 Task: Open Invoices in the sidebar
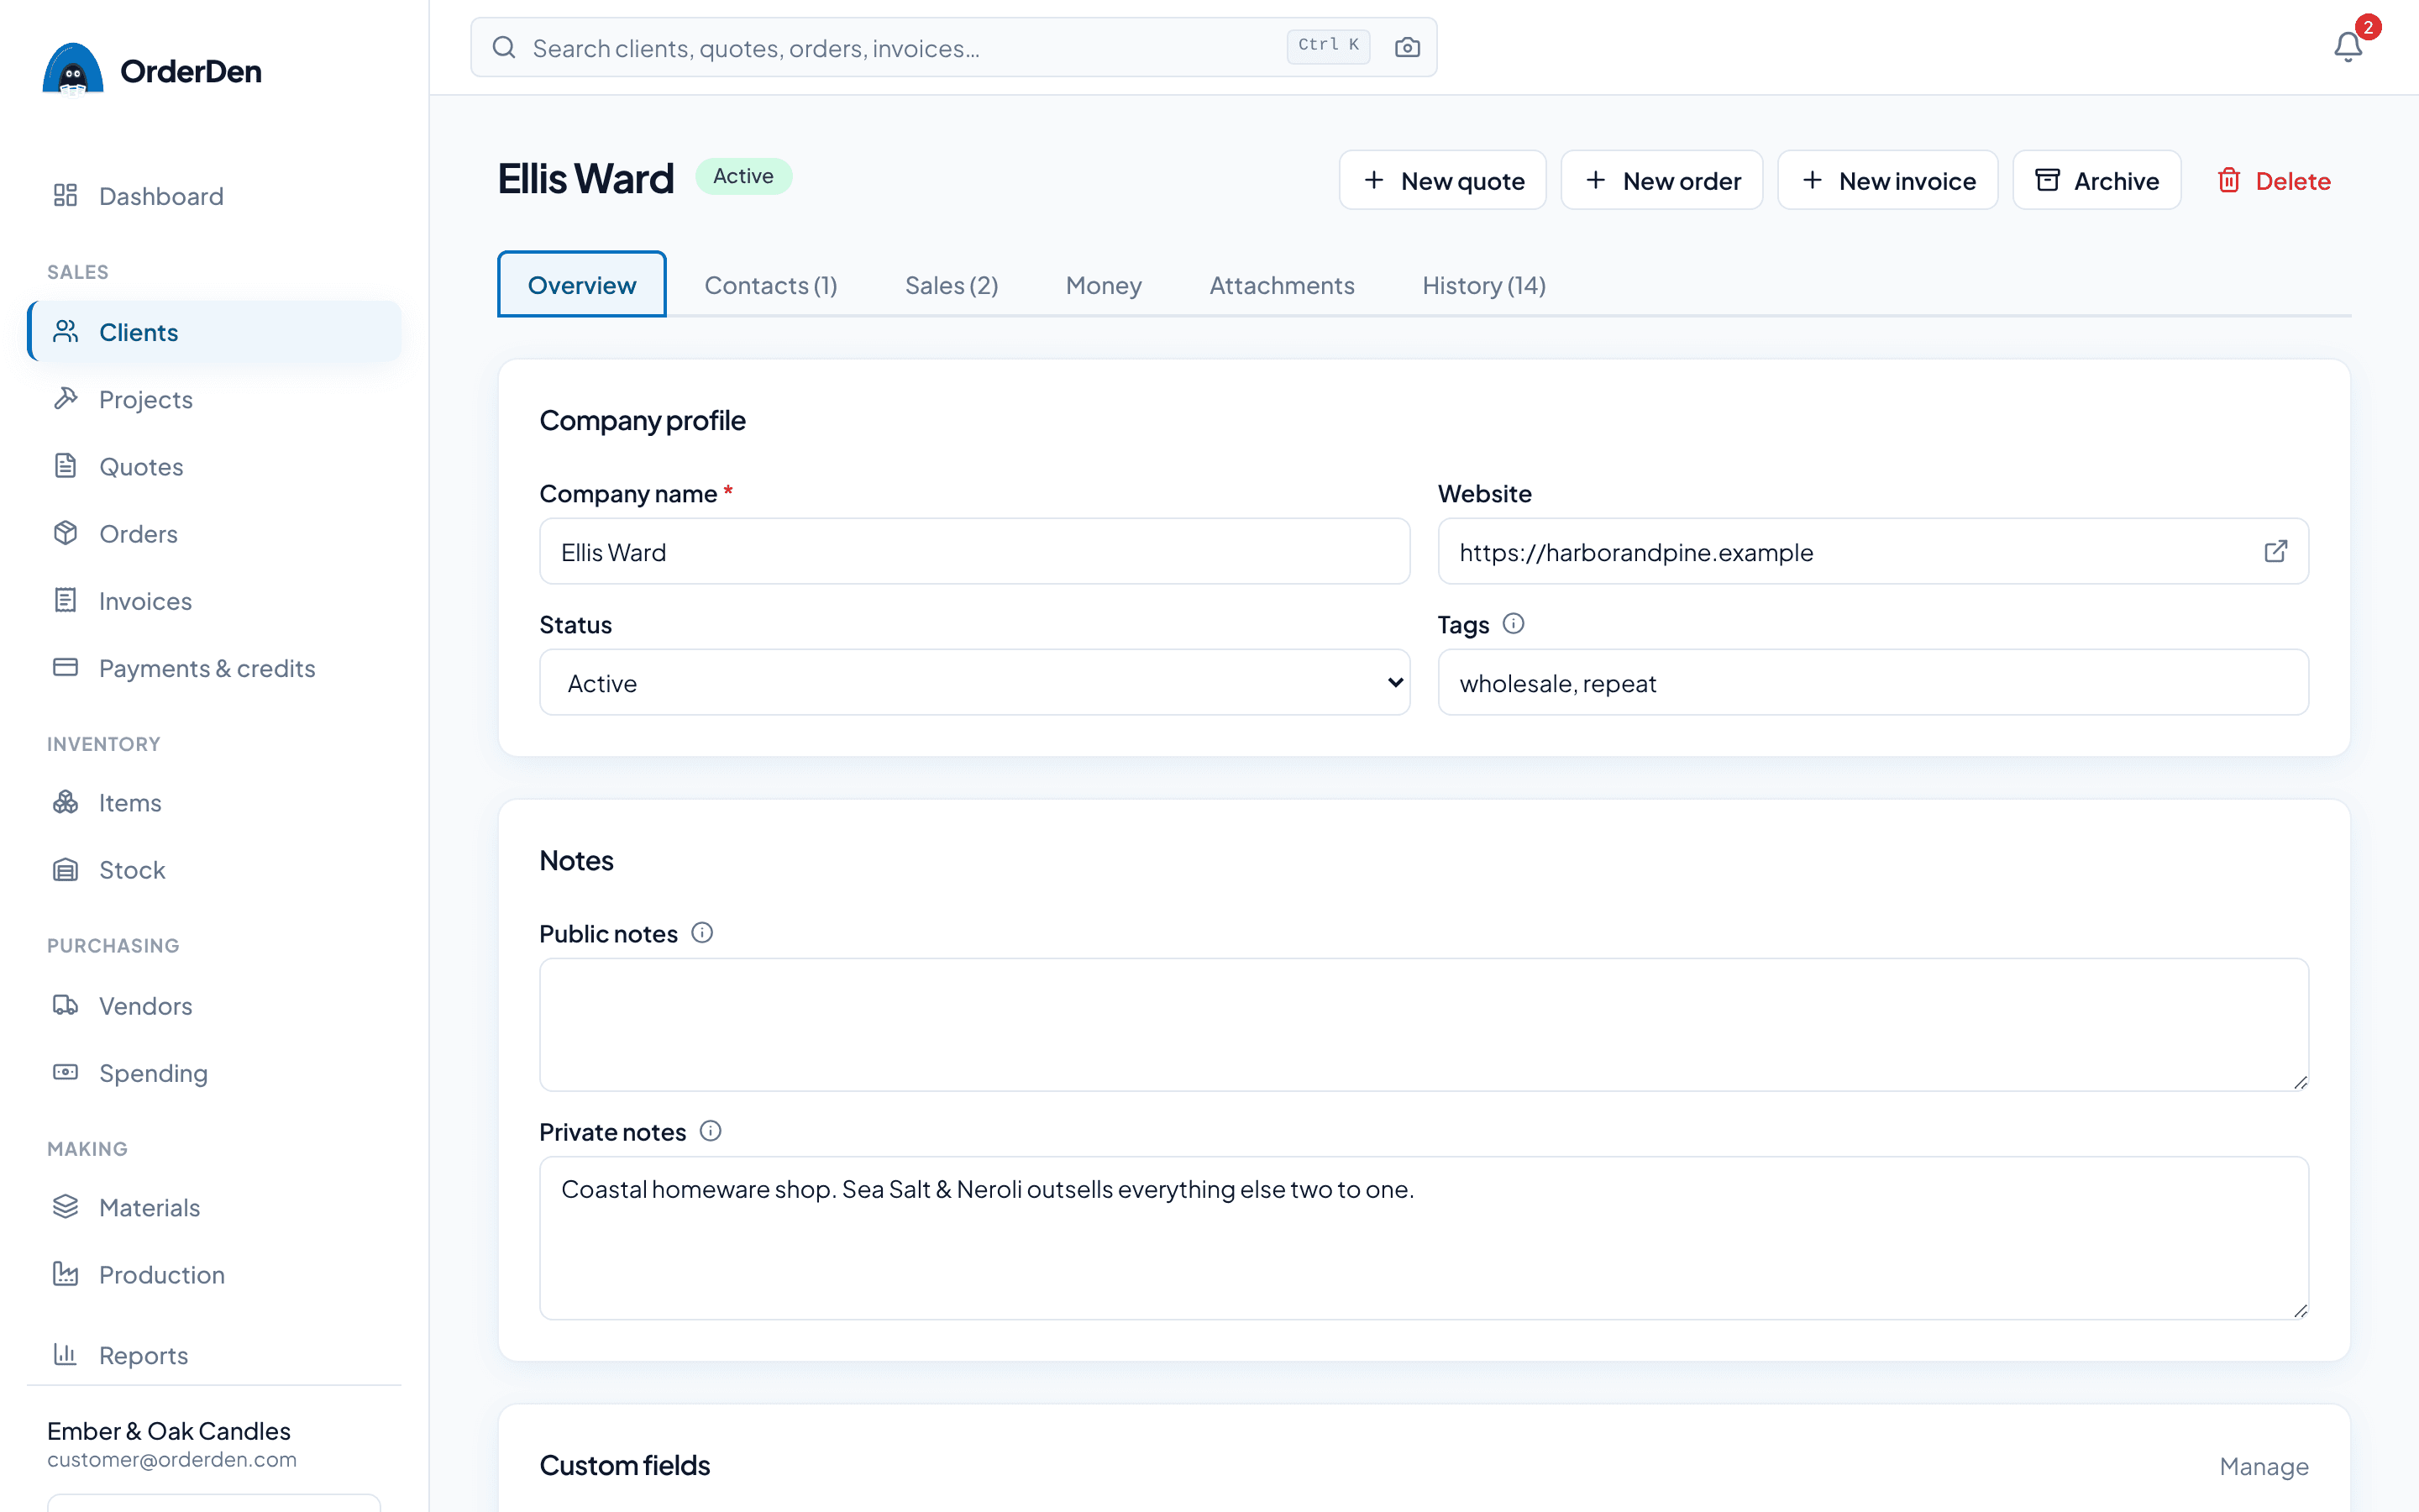tap(214, 600)
